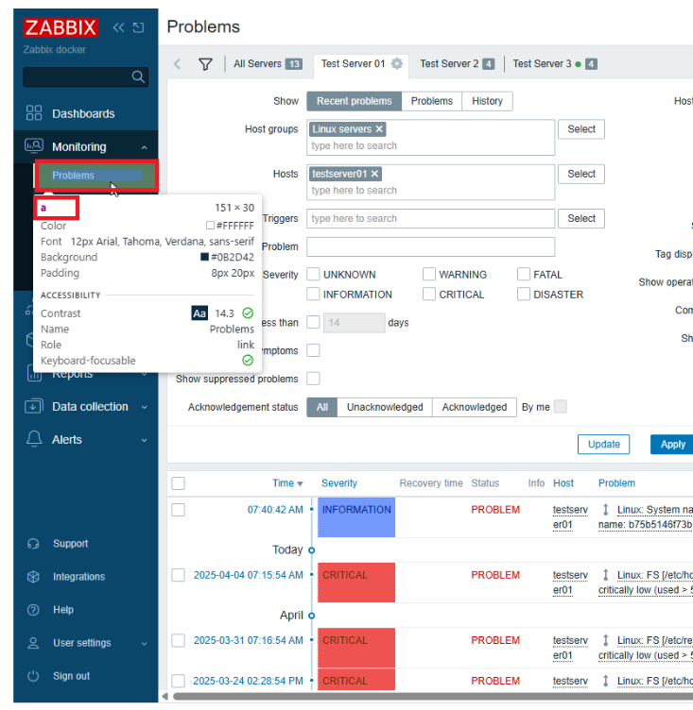This screenshot has height=710, width=693.
Task: Click Select button for Triggers
Action: pos(581,218)
